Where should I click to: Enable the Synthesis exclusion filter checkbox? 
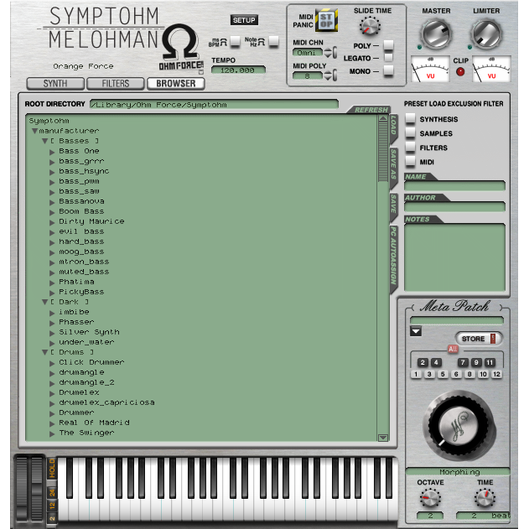pos(411,119)
